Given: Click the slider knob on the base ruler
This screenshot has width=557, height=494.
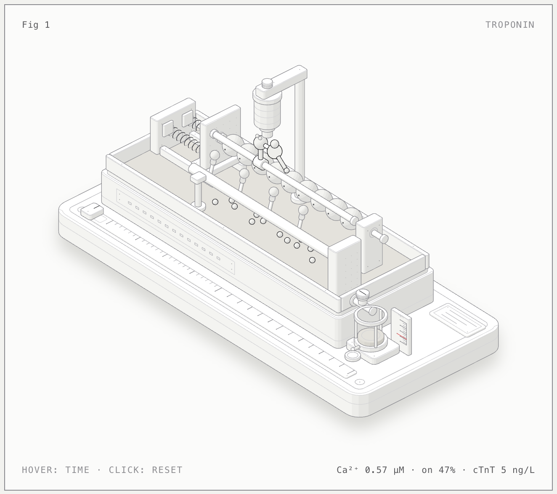Looking at the screenshot, I should 92,211.
